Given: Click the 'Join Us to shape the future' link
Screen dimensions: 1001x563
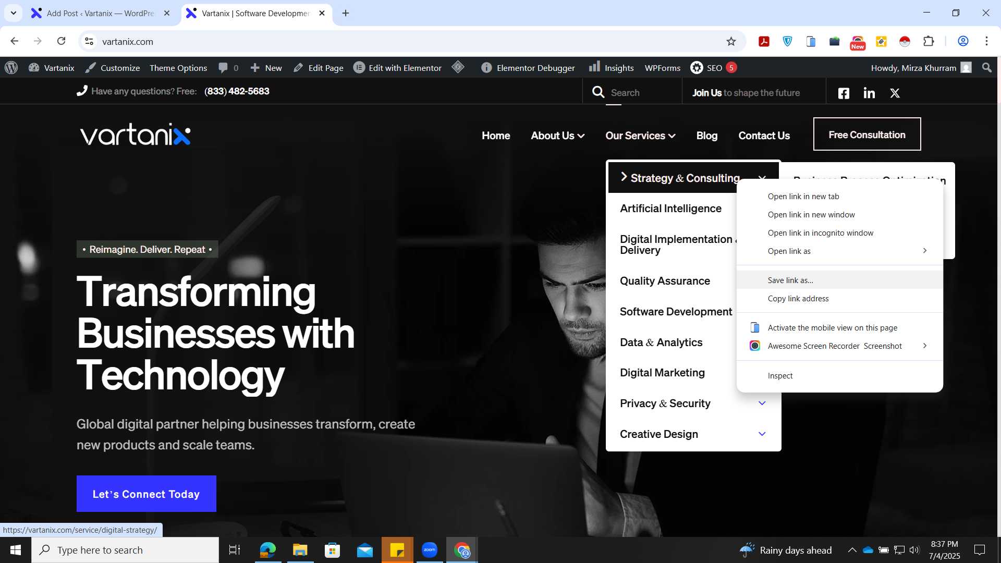Looking at the screenshot, I should click(746, 93).
